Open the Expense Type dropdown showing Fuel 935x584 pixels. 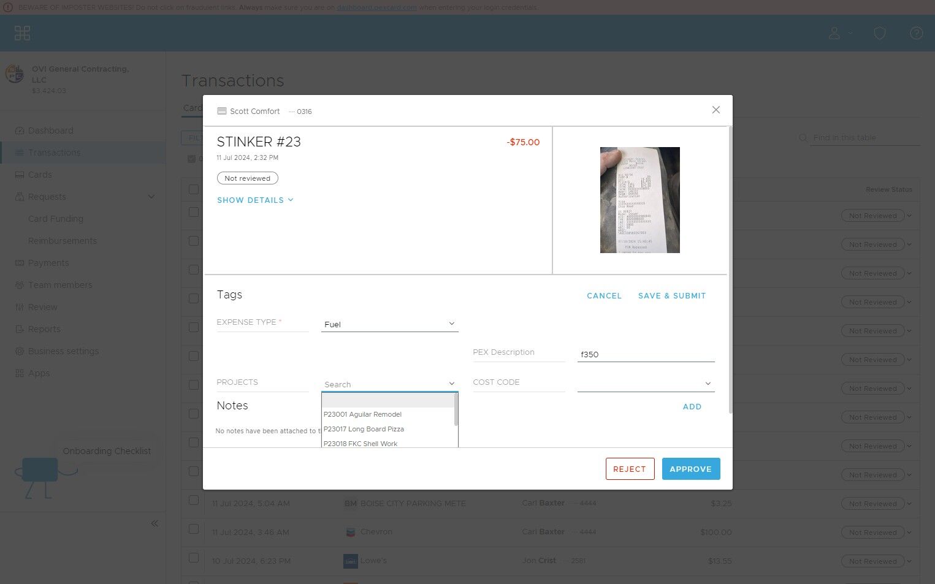(389, 324)
